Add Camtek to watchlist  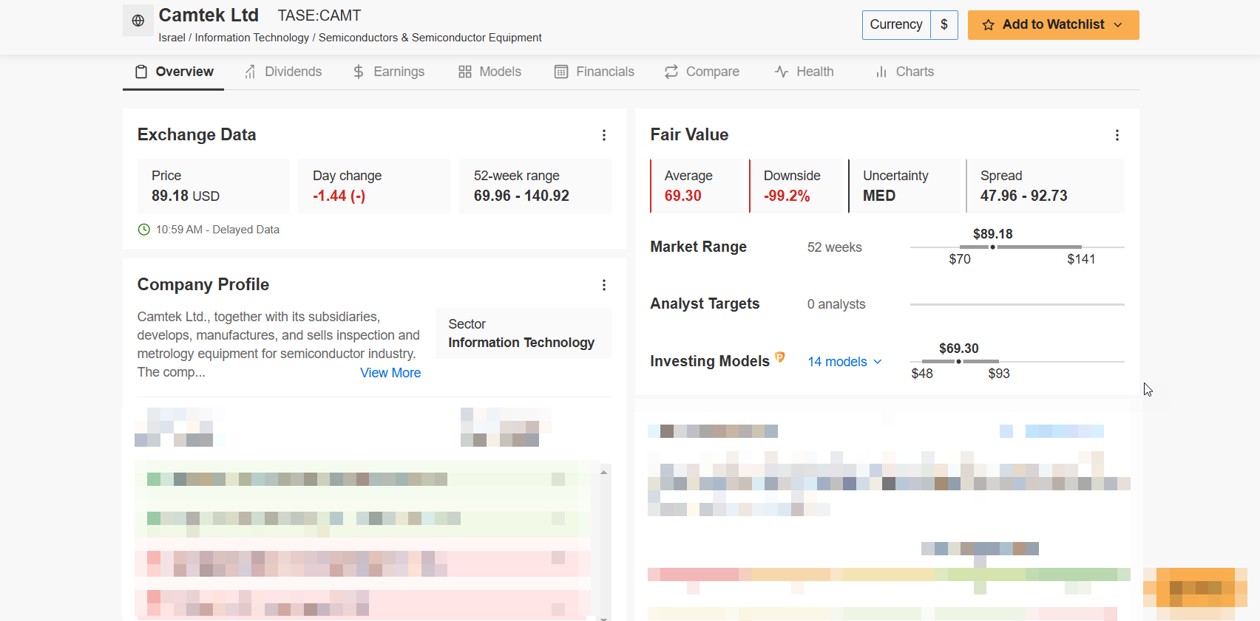(x=1053, y=25)
